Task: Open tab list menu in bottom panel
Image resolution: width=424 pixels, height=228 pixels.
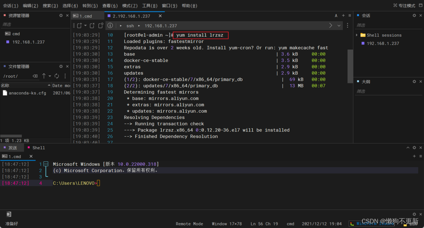Action: tap(421, 156)
